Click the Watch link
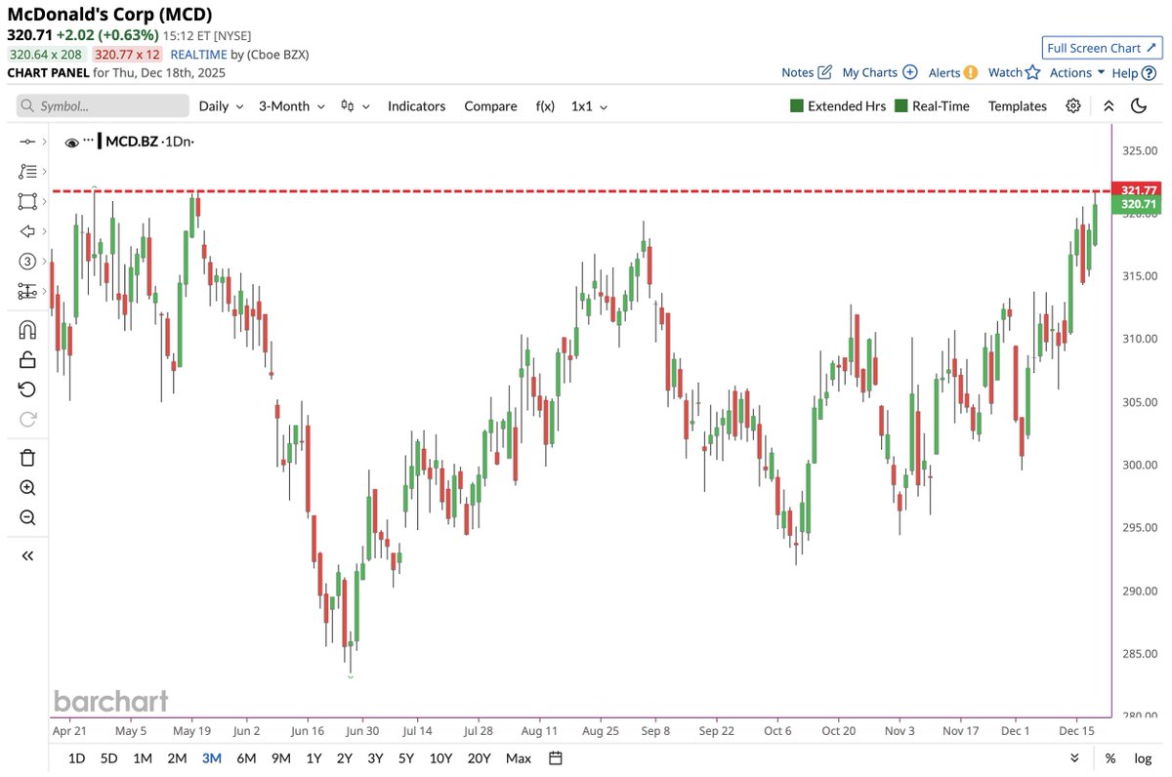1172x777 pixels. 1005,72
